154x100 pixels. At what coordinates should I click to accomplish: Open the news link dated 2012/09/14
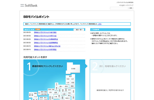45,49
